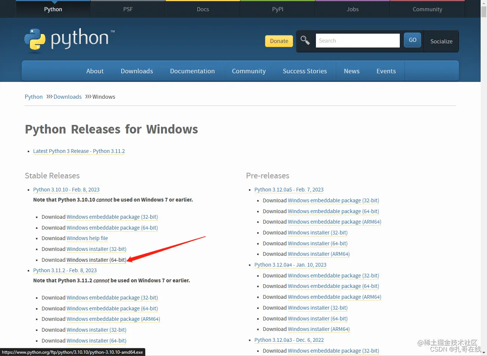Click the magnifying glass search icon

coord(305,40)
